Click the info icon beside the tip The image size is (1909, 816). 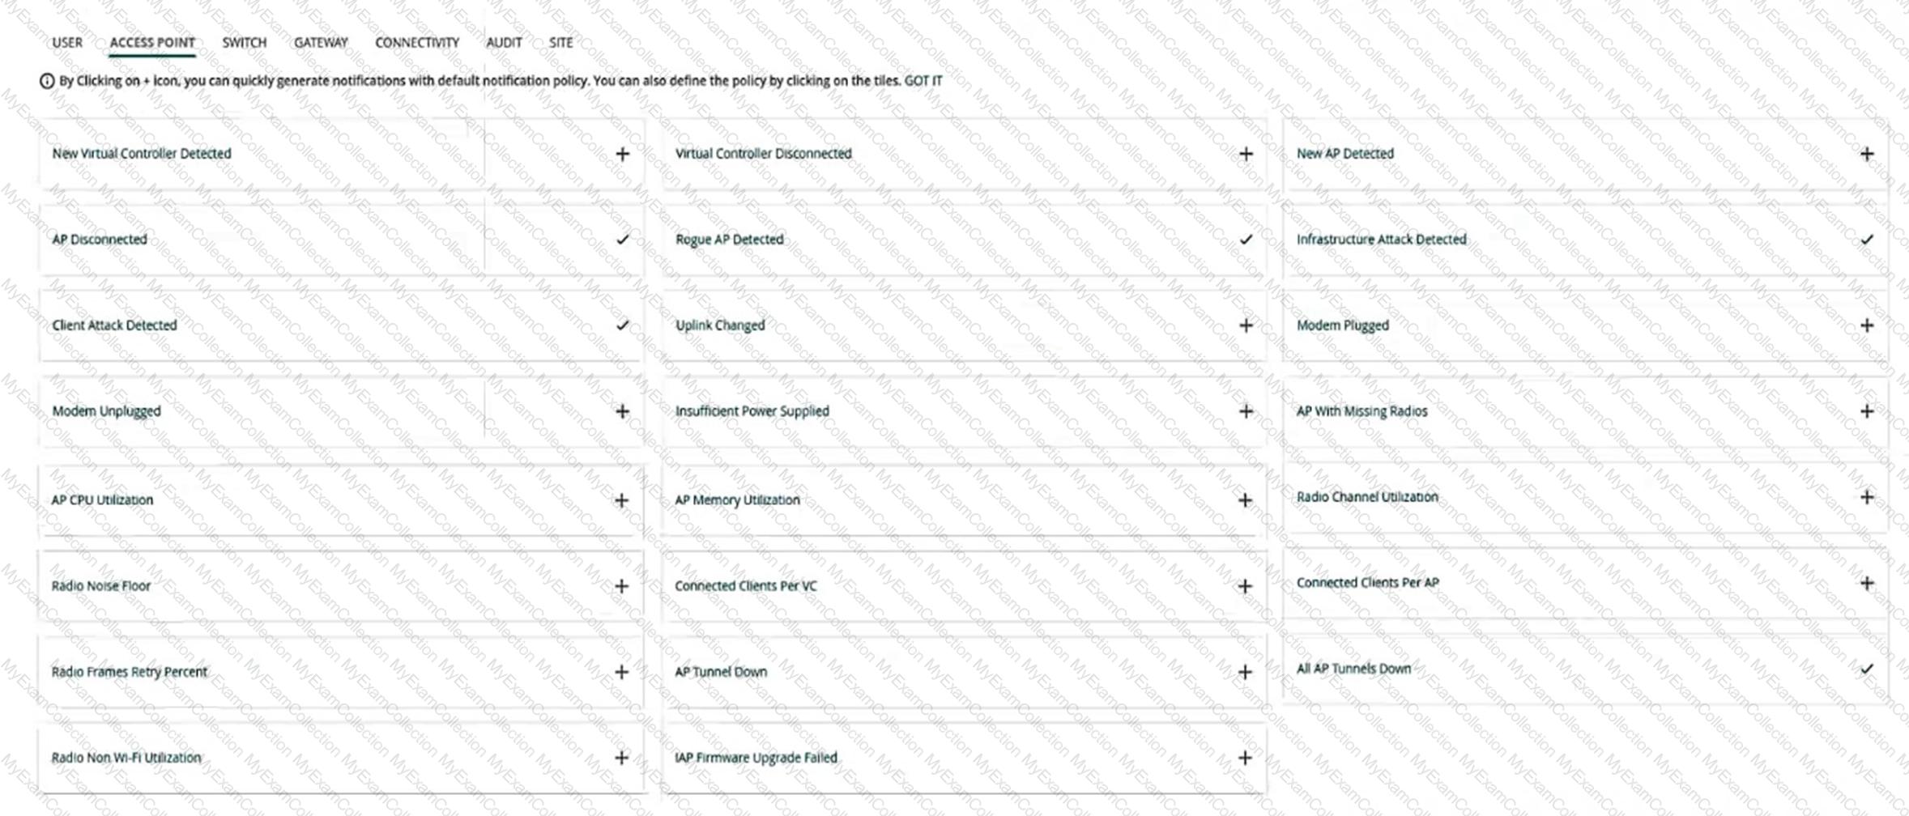coord(47,81)
